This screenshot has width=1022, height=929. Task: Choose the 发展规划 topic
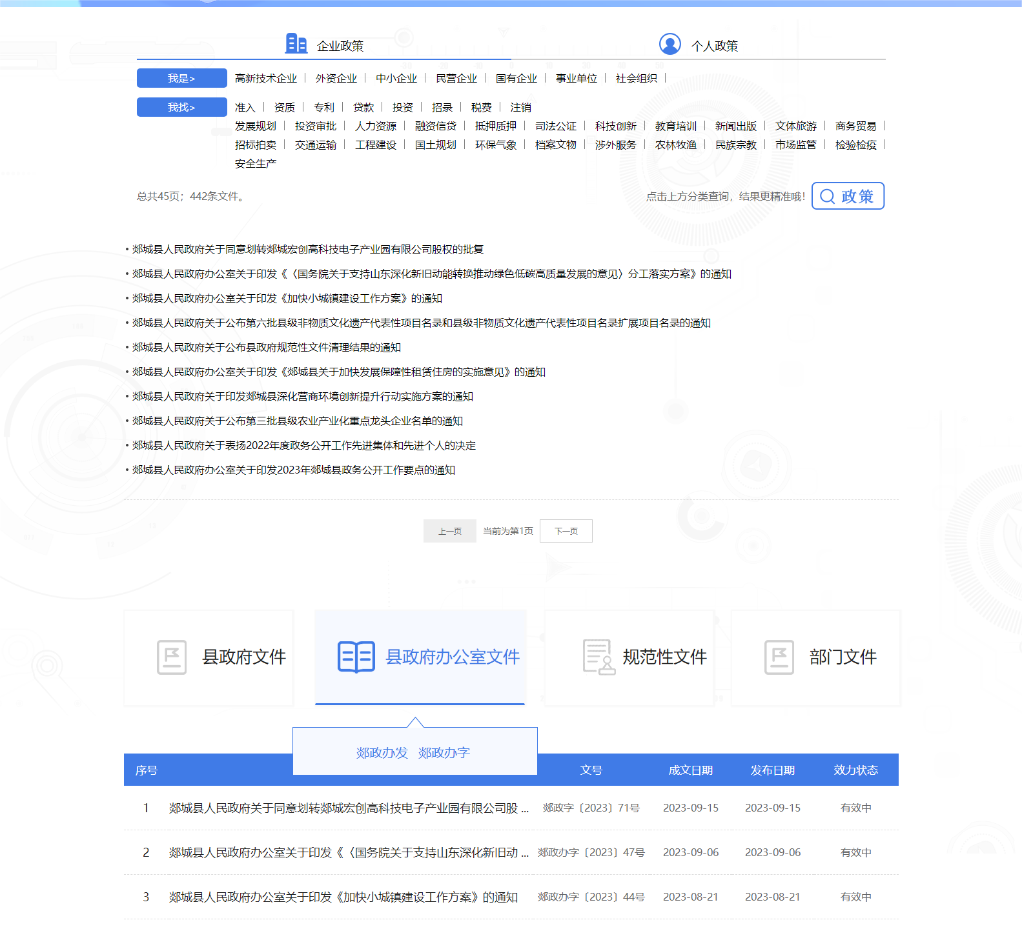click(256, 126)
